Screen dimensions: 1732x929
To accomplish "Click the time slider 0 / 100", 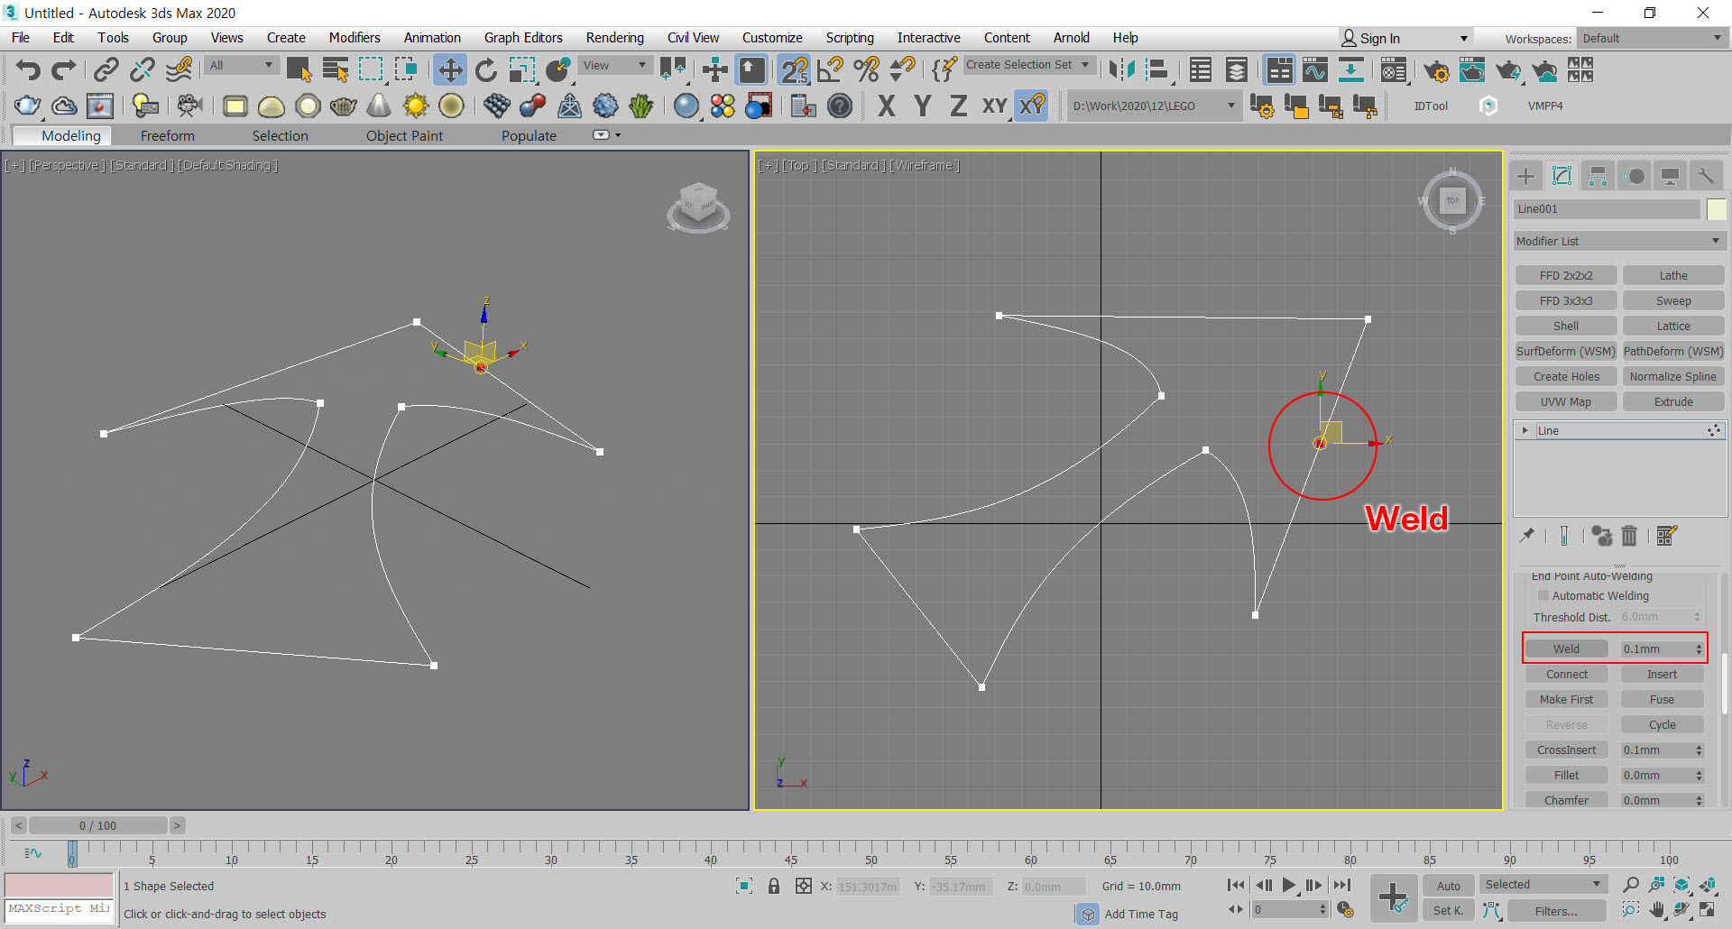I will tap(97, 825).
